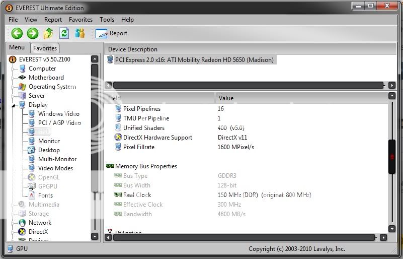The image size is (403, 259).
Task: Open the View menu
Action: pos(31,20)
